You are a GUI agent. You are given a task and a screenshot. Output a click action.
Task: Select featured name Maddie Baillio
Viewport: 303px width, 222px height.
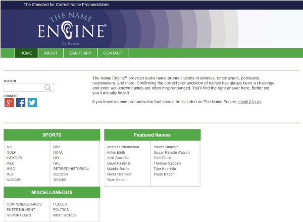coord(118,169)
